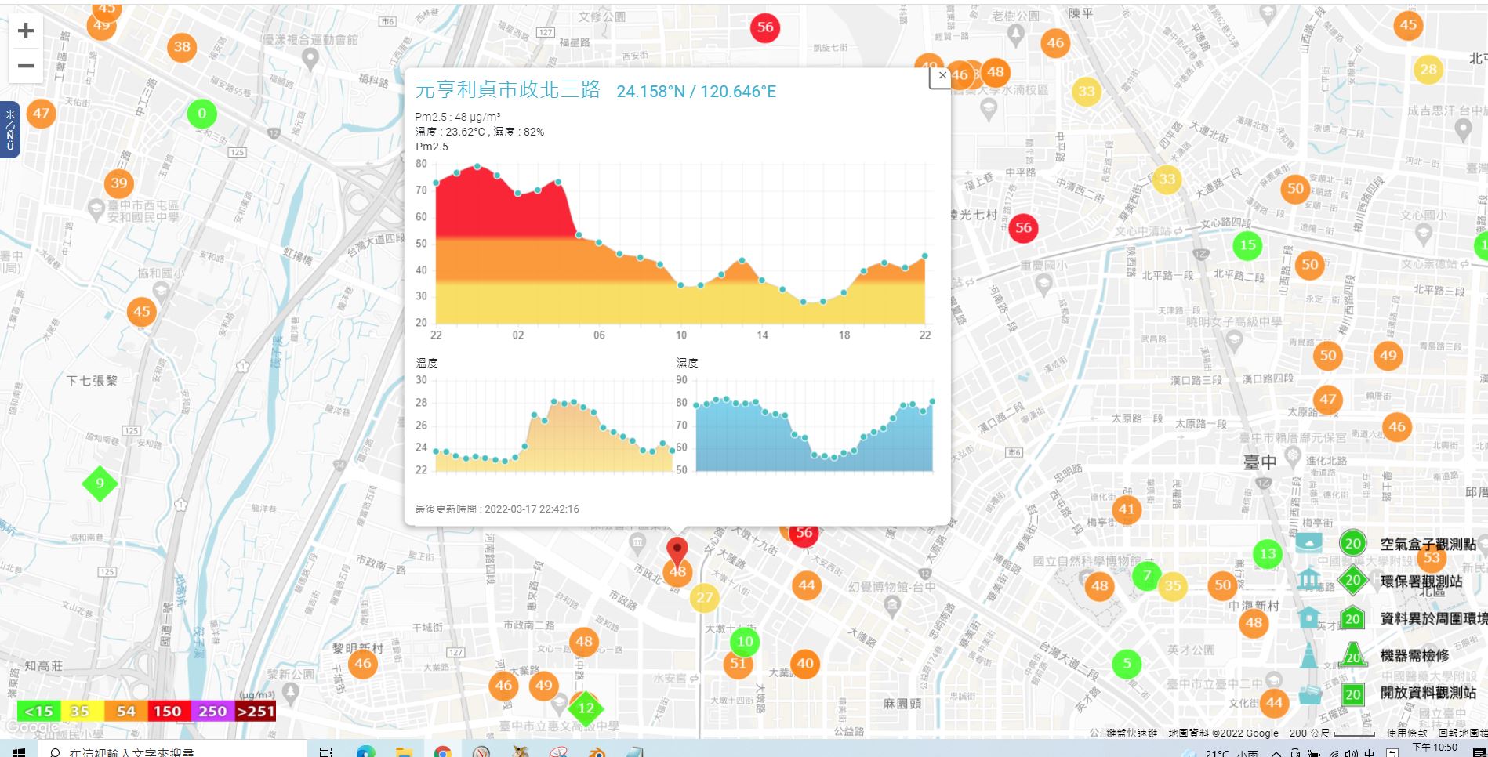Open the green 15 sensor marker

[x=1247, y=245]
